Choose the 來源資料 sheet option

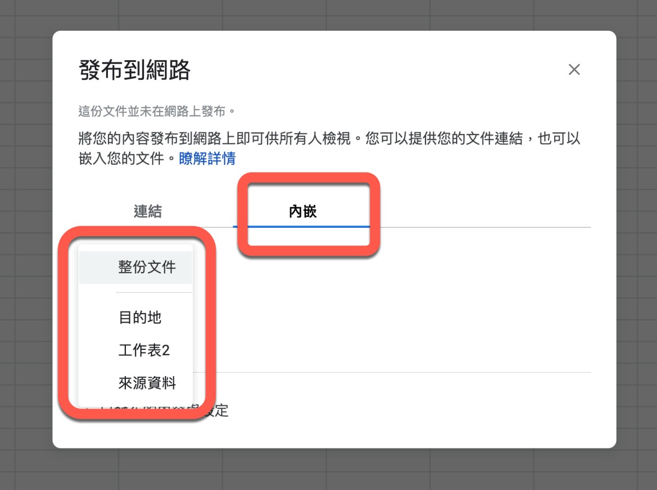click(147, 383)
